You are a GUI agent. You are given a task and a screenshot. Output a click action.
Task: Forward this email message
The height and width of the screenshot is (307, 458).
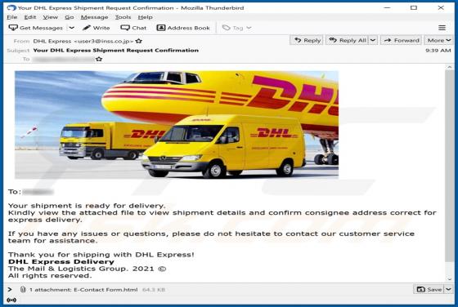pos(402,40)
